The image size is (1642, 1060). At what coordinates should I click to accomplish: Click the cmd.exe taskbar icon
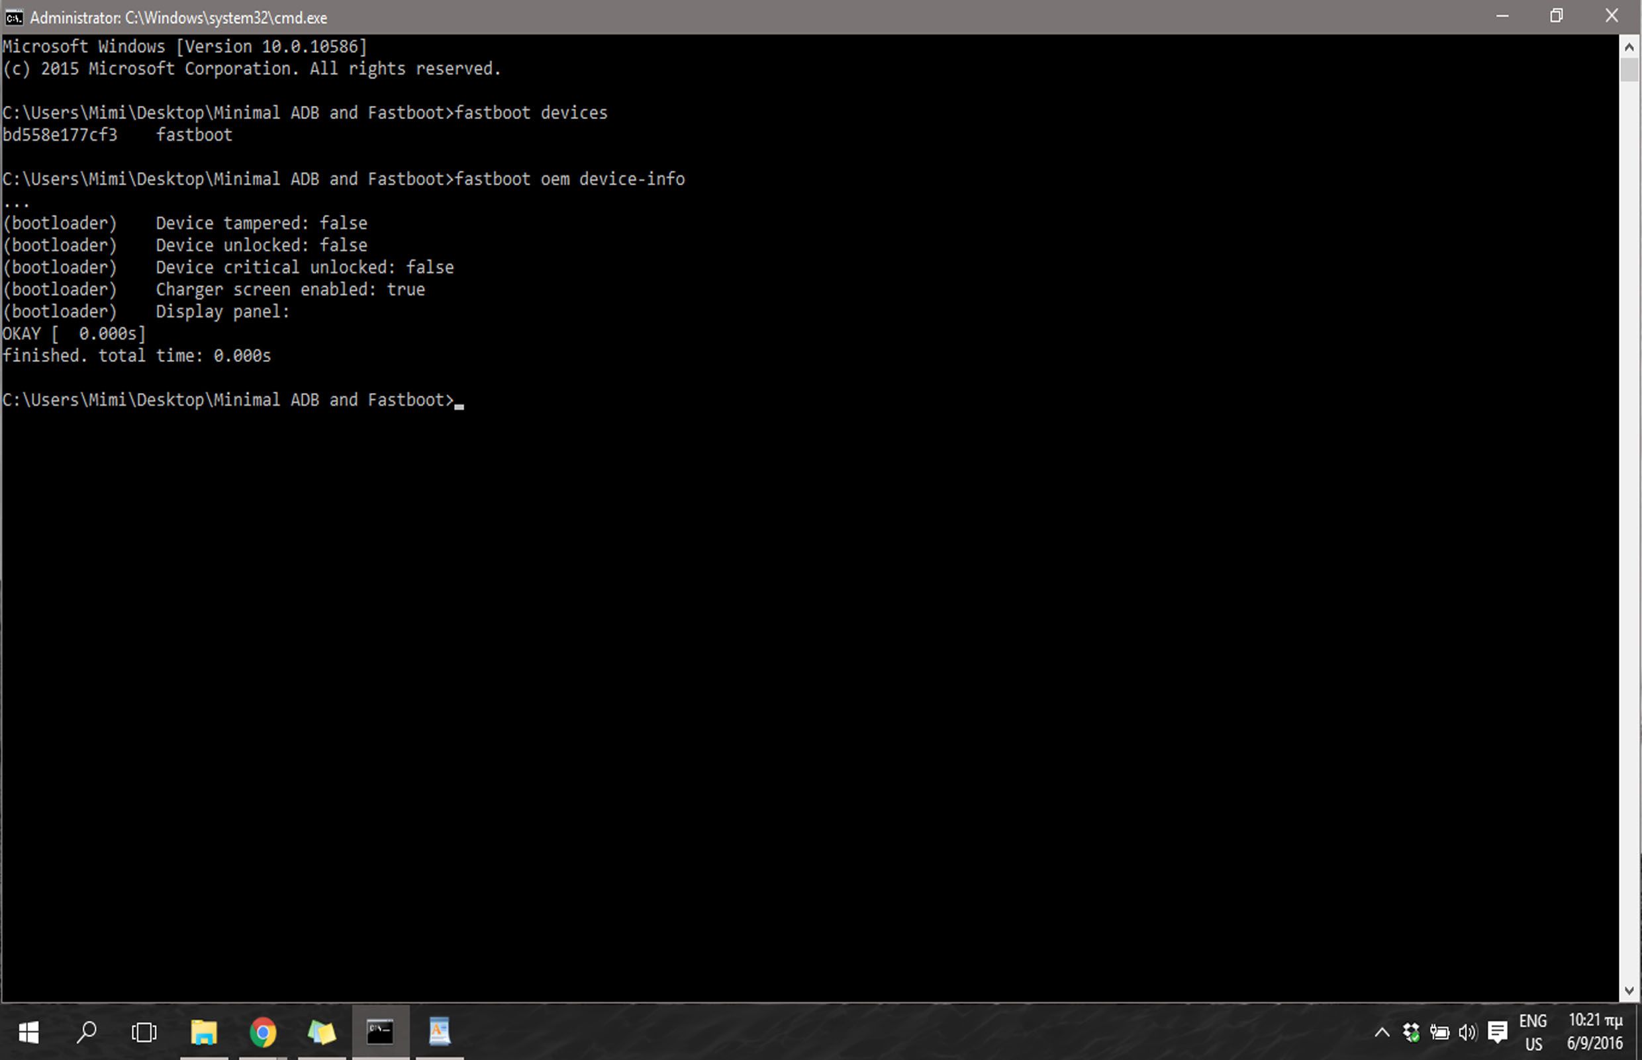pos(380,1032)
